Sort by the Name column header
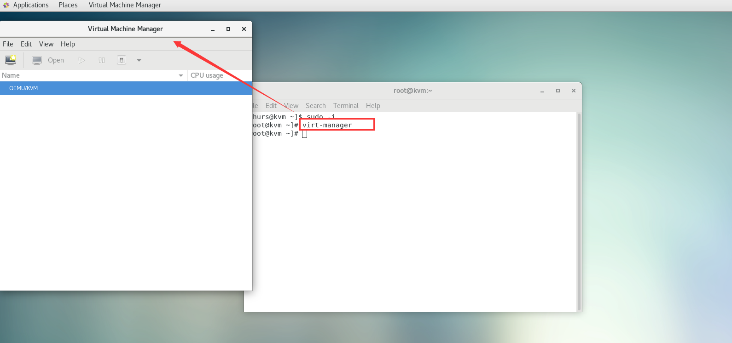 point(93,75)
